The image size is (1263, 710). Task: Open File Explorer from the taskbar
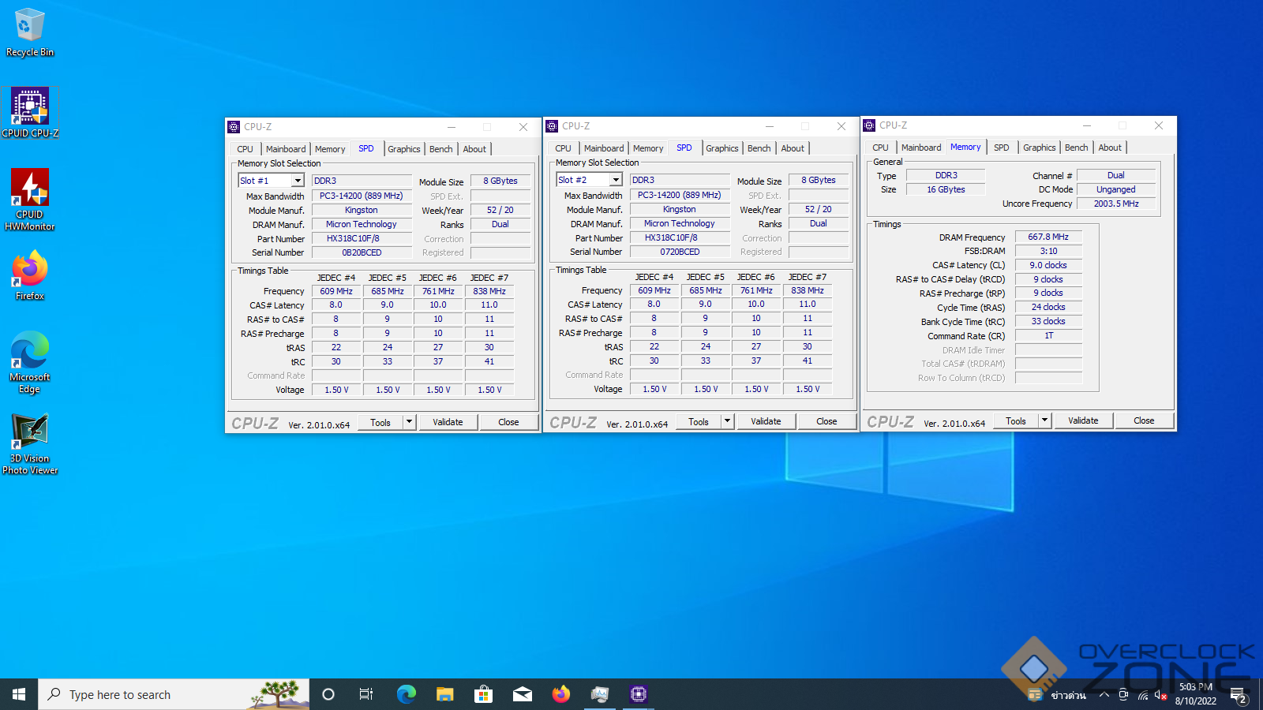tap(444, 694)
